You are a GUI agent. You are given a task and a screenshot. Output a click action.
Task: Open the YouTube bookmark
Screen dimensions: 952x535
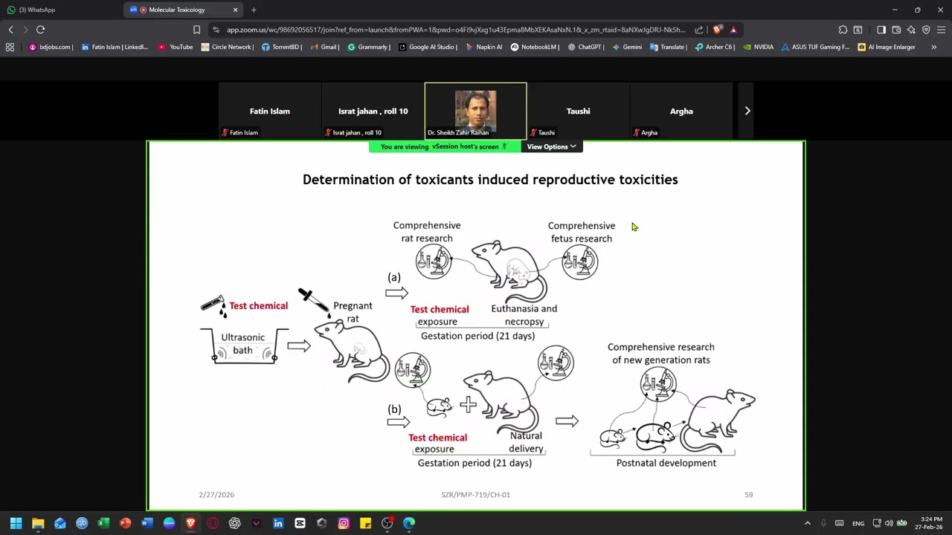(x=176, y=47)
